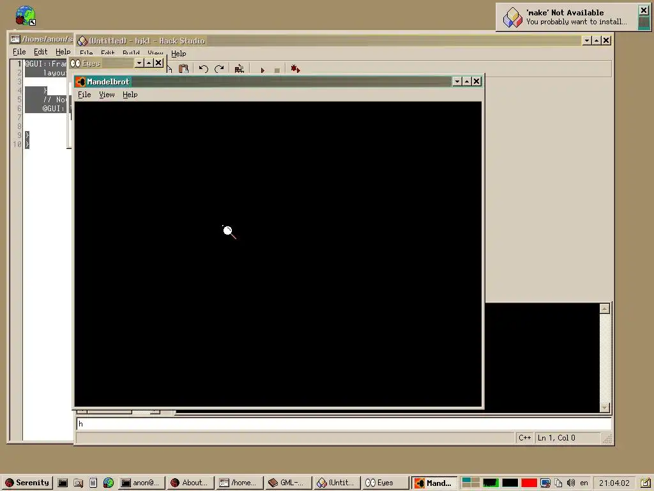The image size is (654, 491).
Task: Click the red graph tray applet
Action: tap(529, 483)
